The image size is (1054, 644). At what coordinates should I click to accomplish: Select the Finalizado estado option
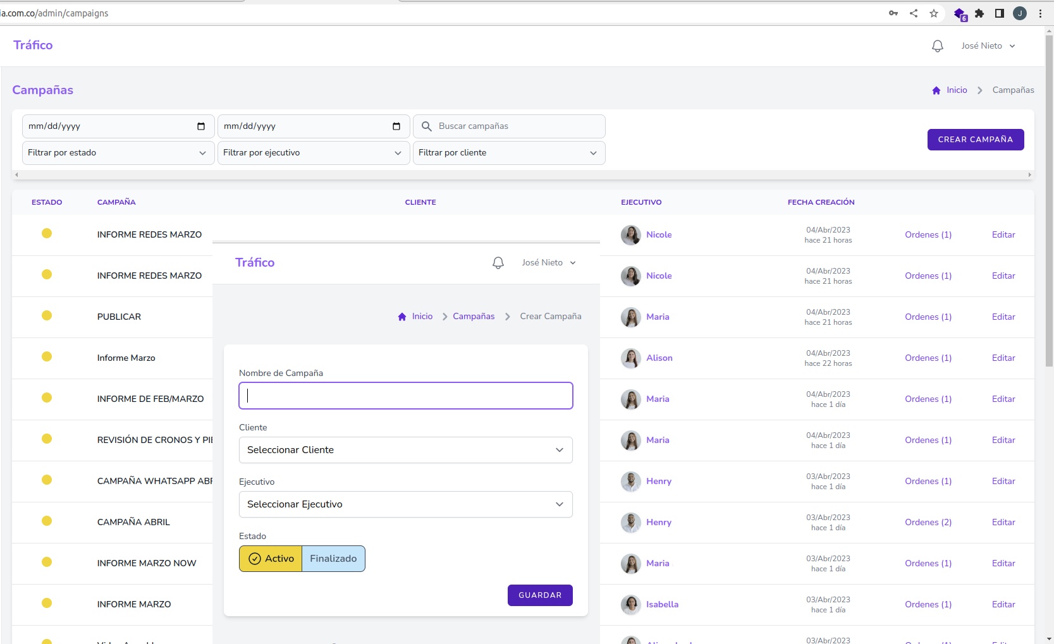tap(333, 559)
